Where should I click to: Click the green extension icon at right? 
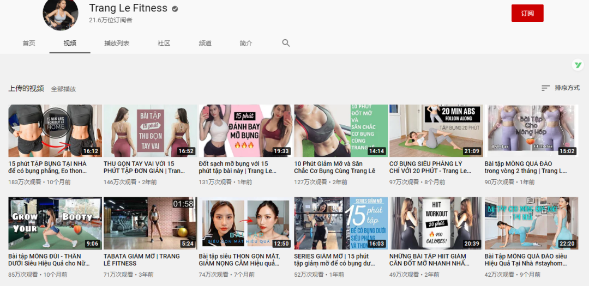(x=578, y=65)
